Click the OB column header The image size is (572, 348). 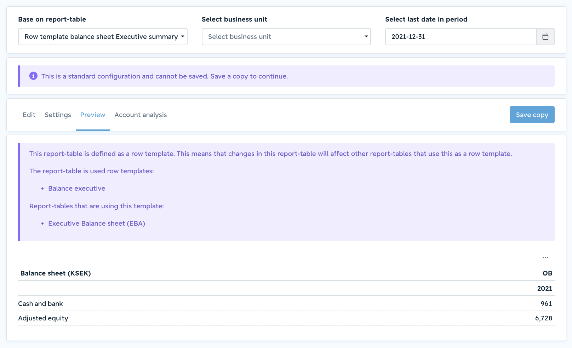[547, 273]
